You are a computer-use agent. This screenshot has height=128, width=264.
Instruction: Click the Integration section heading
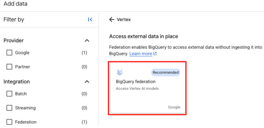coord(17,81)
